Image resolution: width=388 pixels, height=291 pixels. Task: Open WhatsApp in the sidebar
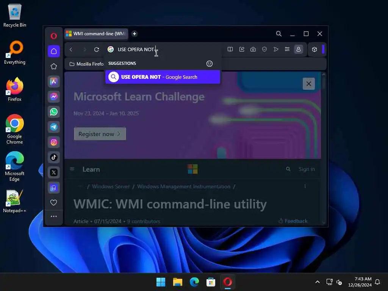coord(54,112)
